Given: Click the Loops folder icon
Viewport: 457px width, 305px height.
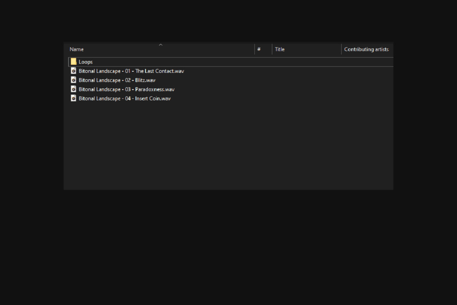Looking at the screenshot, I should pos(74,62).
